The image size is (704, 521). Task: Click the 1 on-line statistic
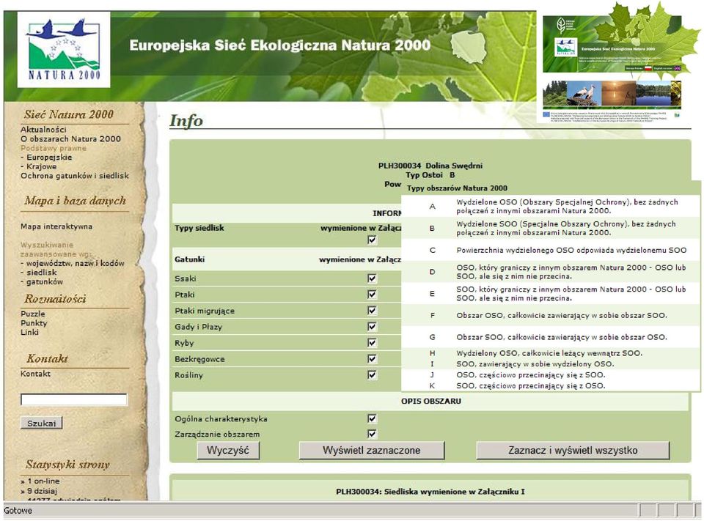43,481
